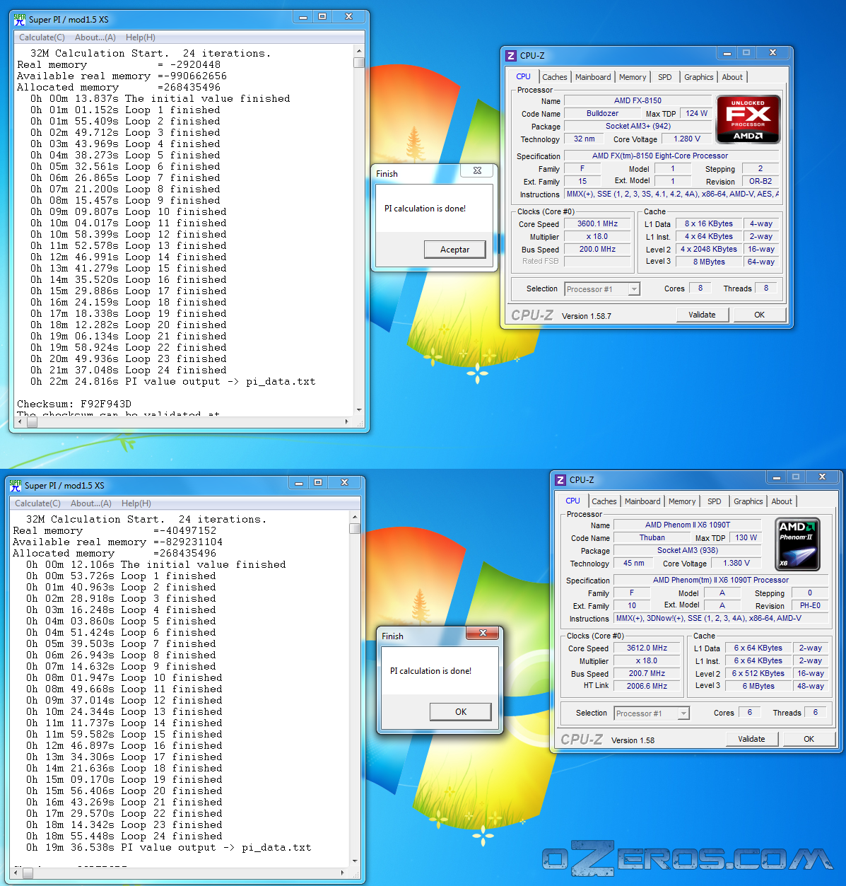Click the CPU-Z Z icon in the Phenom II CPU-Z title bar

pyautogui.click(x=560, y=480)
